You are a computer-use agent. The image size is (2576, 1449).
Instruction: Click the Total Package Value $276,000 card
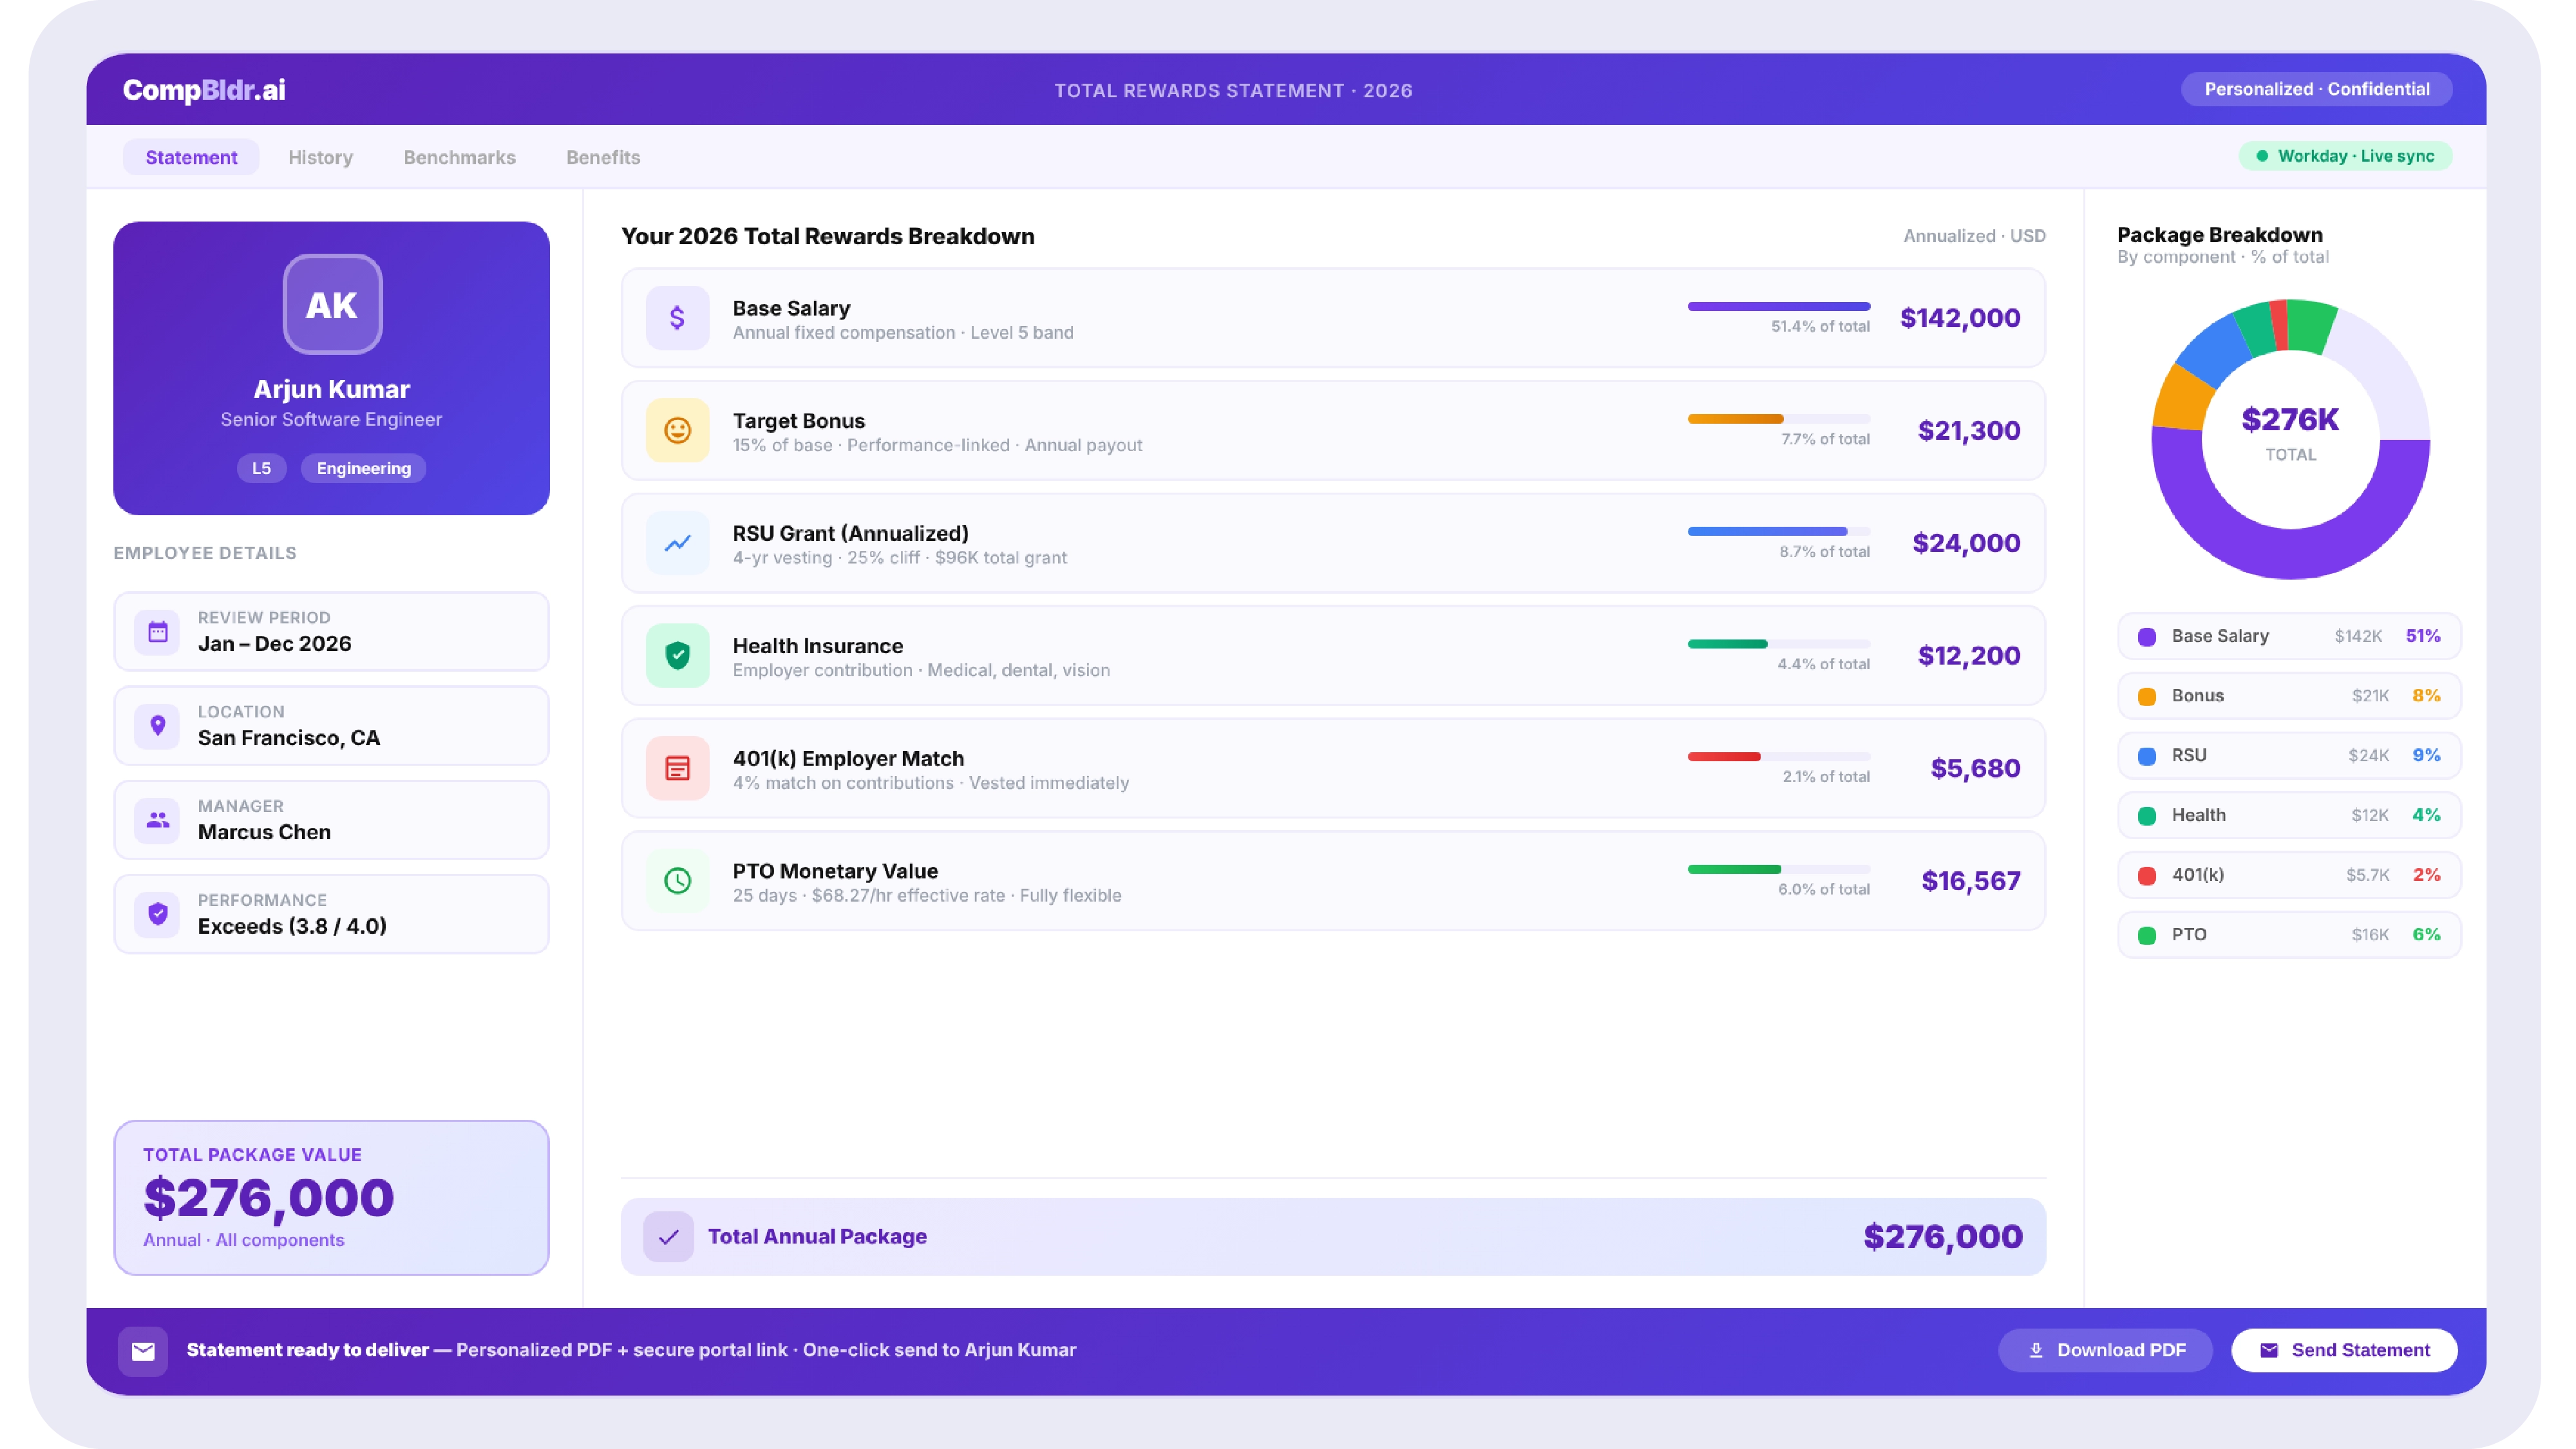(x=331, y=1197)
